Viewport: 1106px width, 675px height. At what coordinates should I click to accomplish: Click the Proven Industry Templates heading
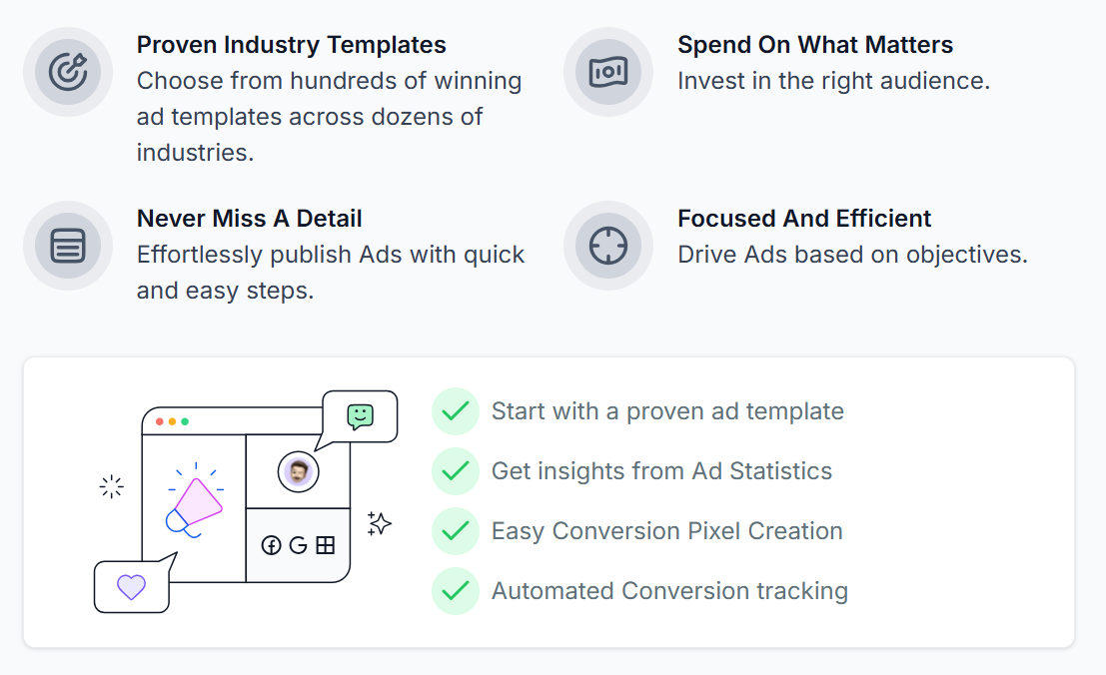coord(292,45)
